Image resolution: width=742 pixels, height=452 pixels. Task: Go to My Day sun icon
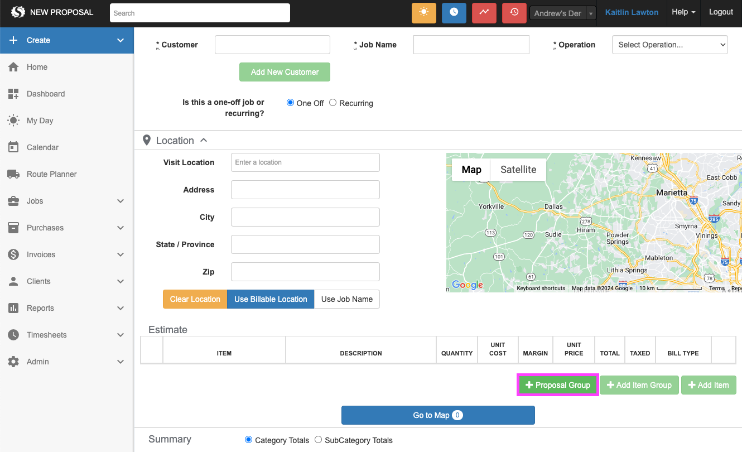click(13, 121)
